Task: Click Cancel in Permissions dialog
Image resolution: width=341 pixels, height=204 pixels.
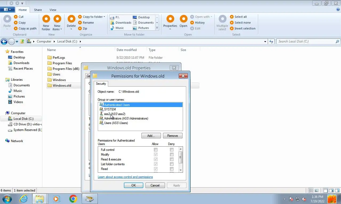Action: tap(155, 185)
